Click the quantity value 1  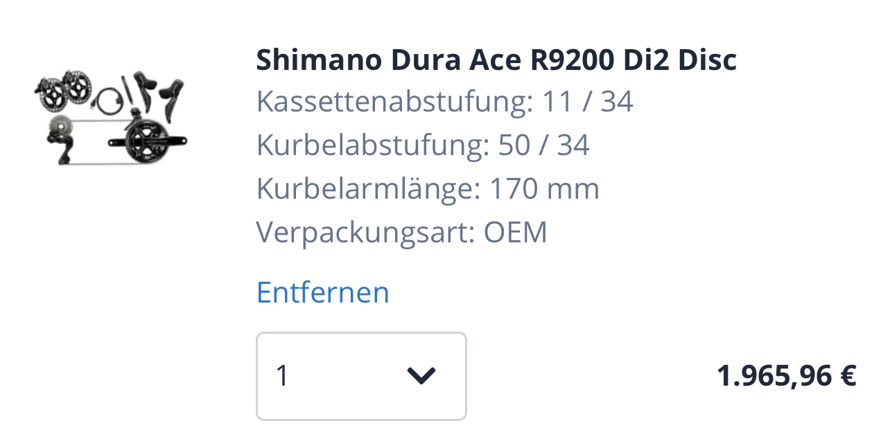pyautogui.click(x=282, y=376)
